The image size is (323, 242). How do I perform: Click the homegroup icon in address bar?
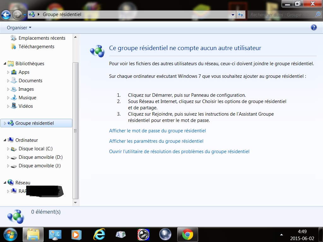[32, 14]
